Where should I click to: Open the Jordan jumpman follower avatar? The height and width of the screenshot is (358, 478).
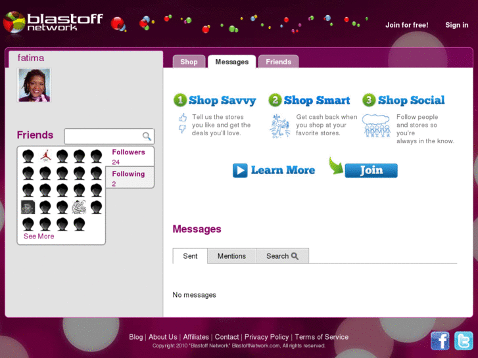pos(45,156)
